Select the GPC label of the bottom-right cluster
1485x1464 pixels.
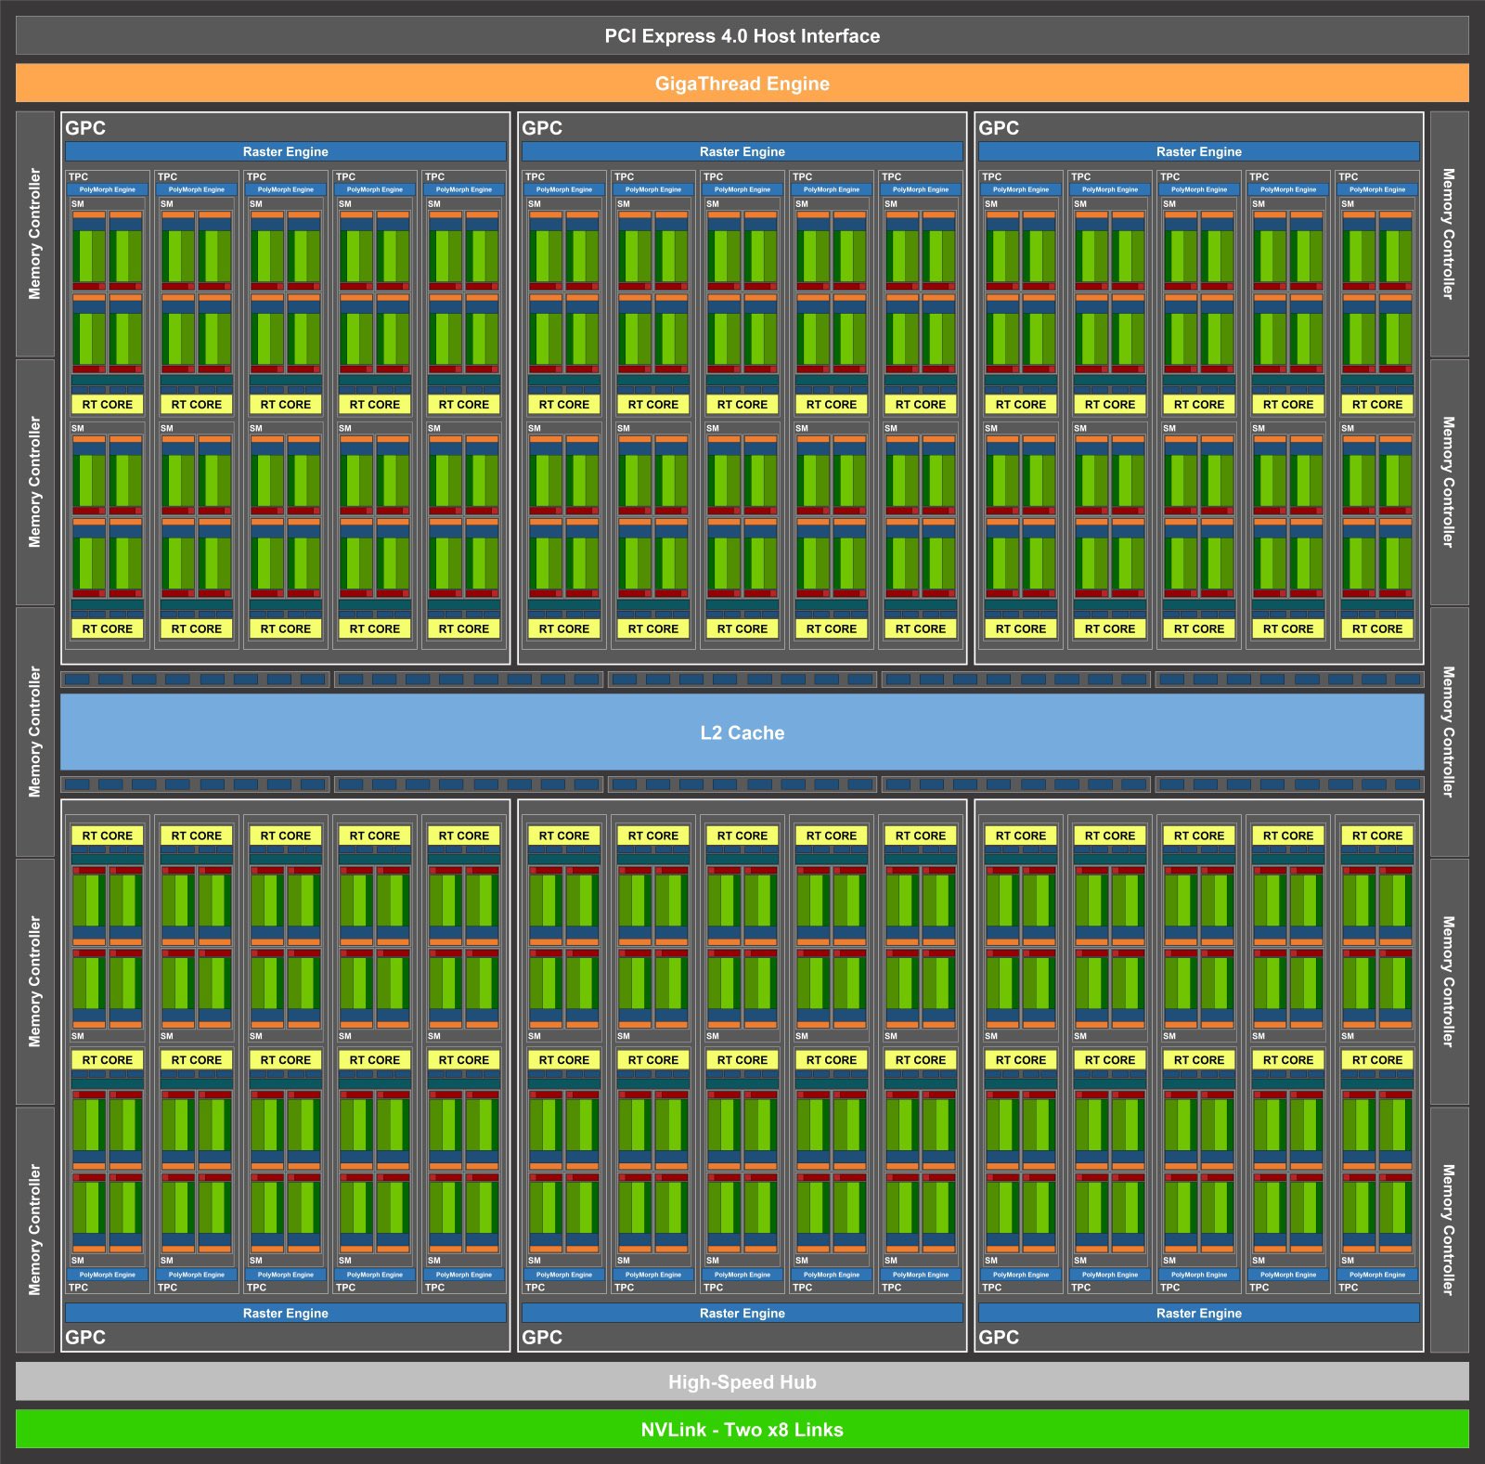click(x=999, y=1337)
